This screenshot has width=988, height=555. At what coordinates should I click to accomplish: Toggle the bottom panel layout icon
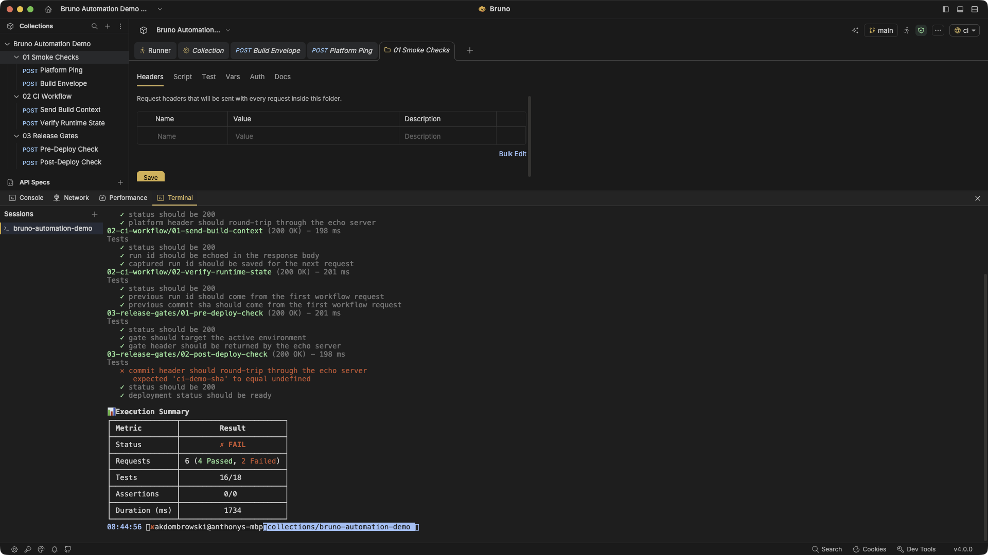click(960, 9)
